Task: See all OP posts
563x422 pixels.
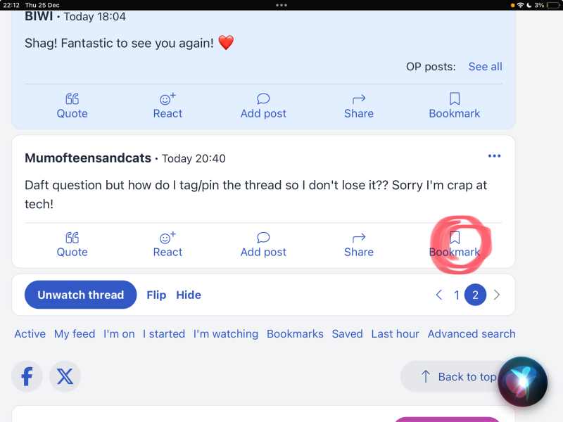Action: (485, 67)
